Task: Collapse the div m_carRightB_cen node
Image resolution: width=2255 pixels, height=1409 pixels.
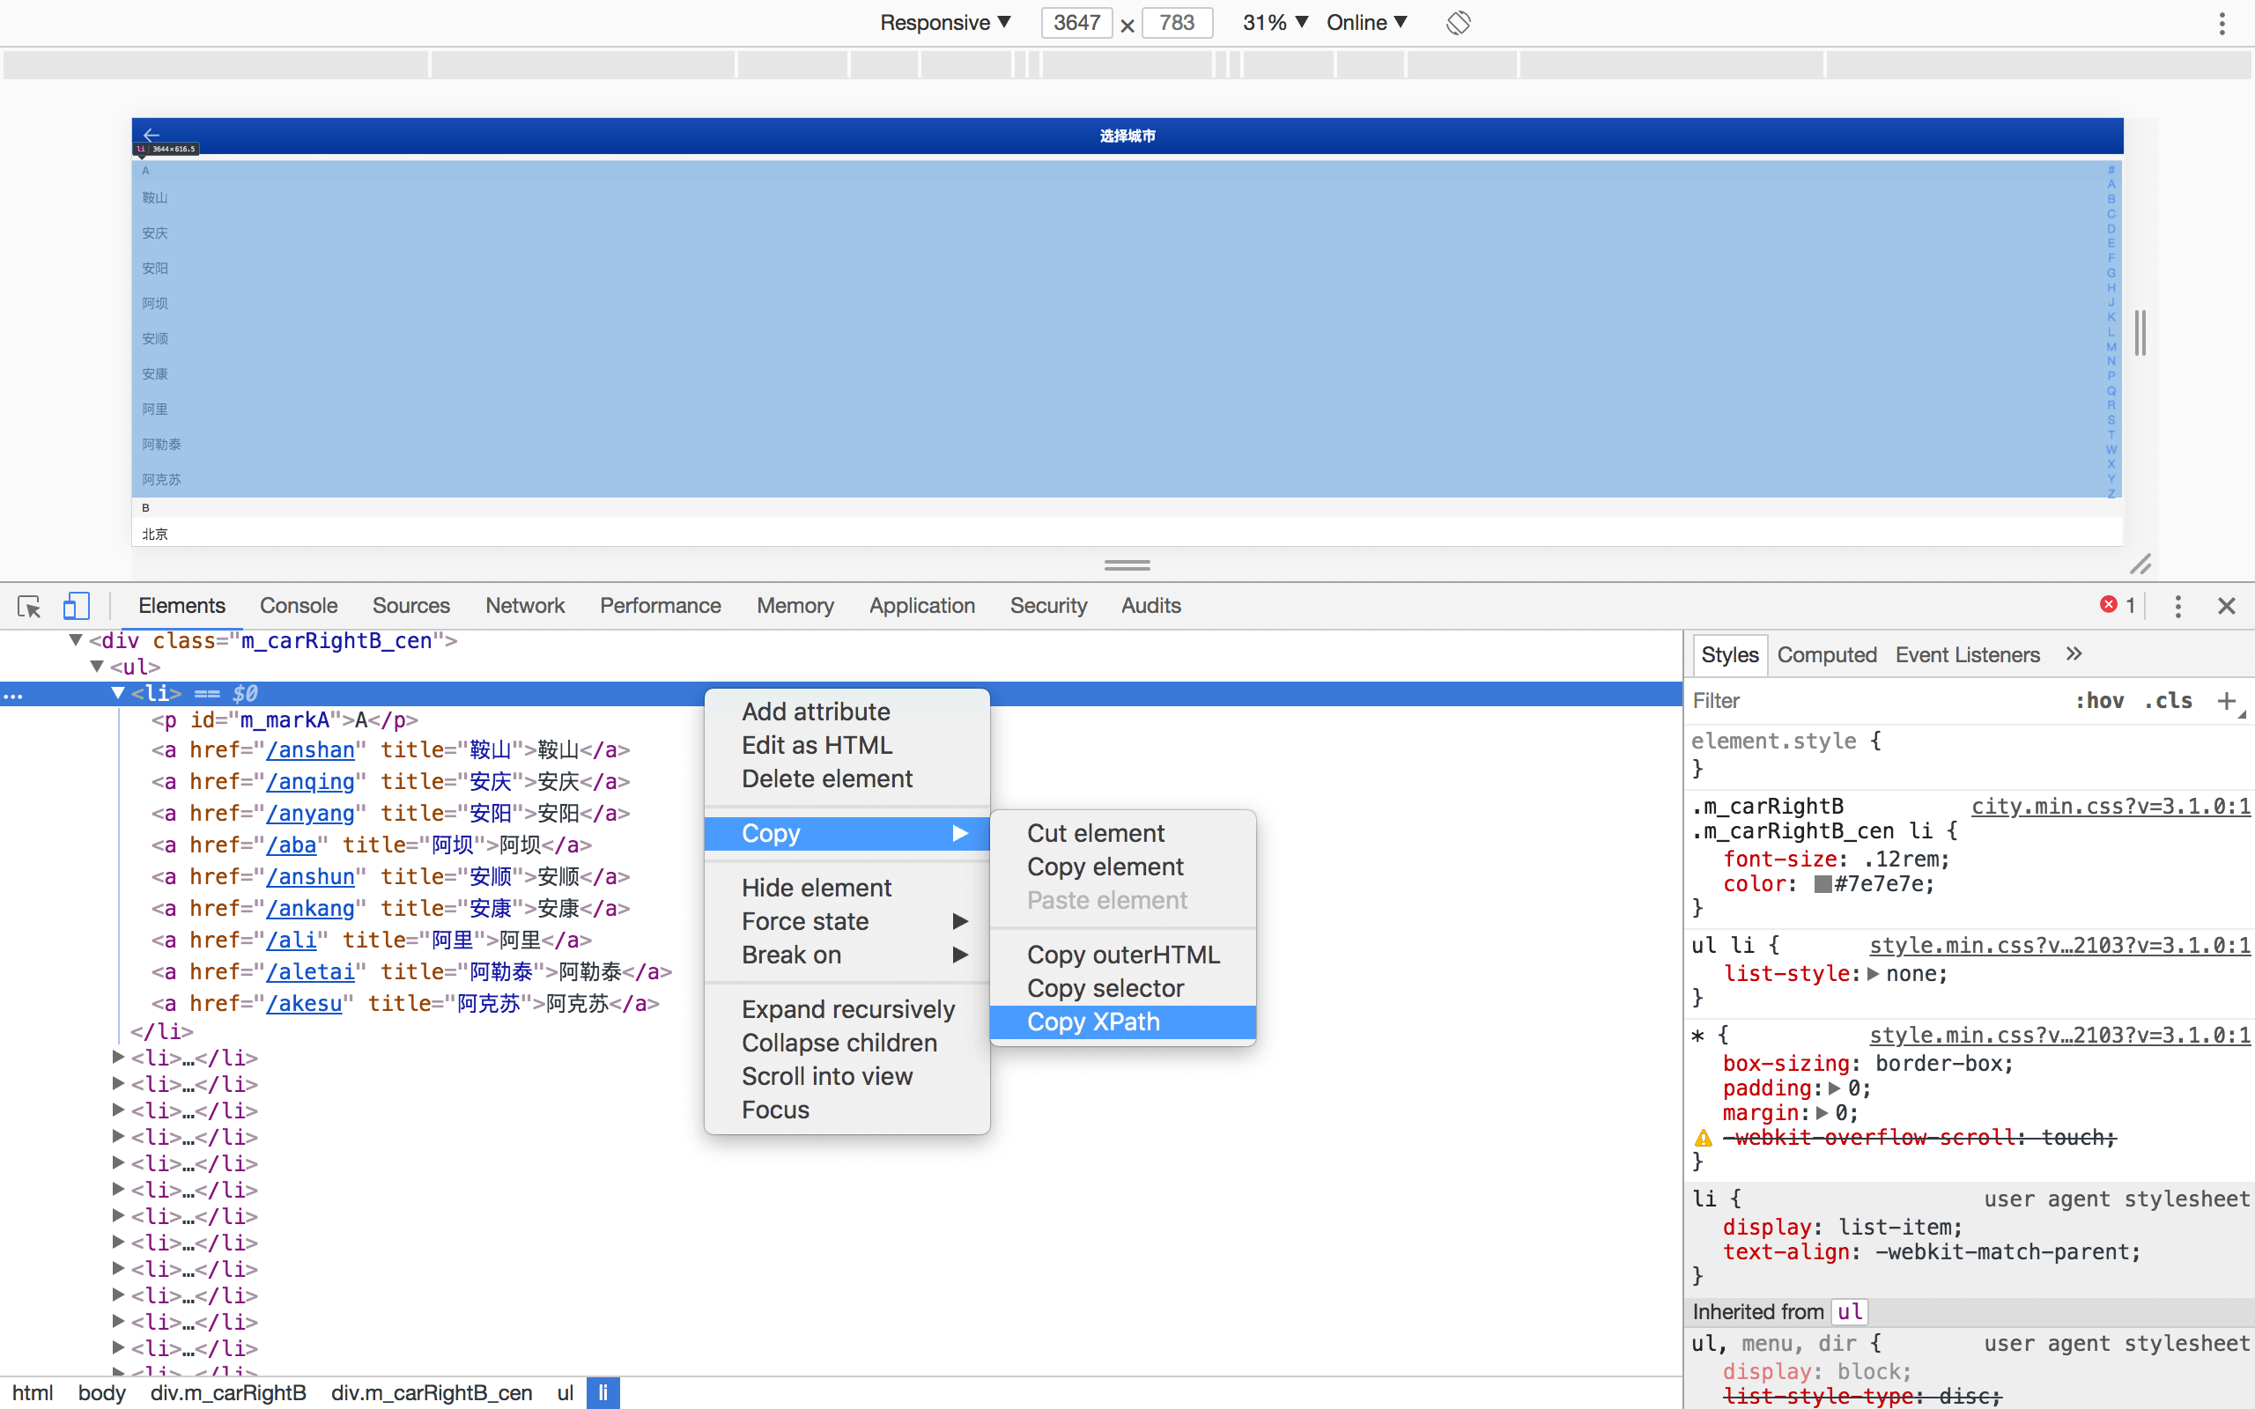Action: 76,640
